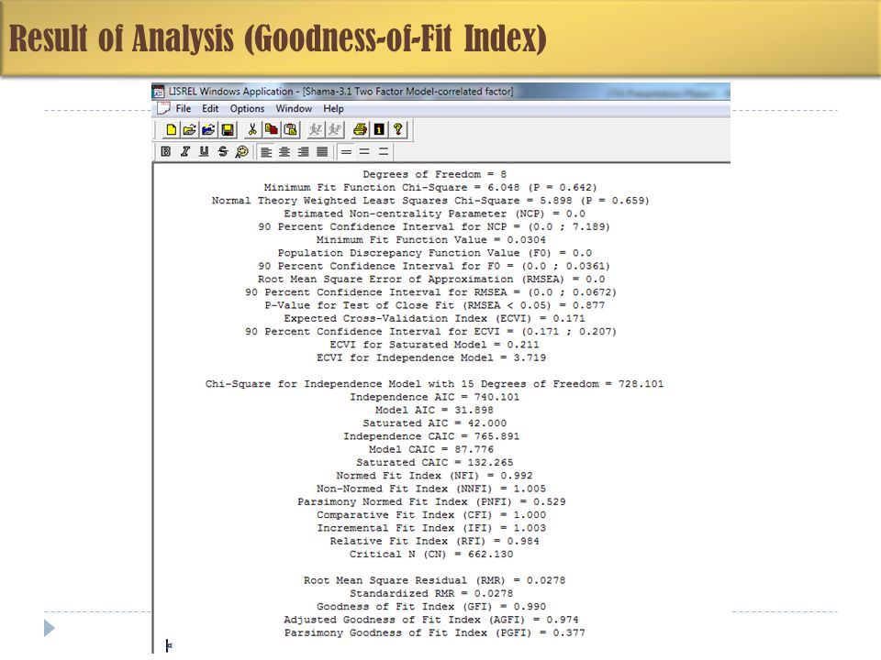Paste using the clipboard icon
Viewport: 881px width, 660px height.
point(291,129)
